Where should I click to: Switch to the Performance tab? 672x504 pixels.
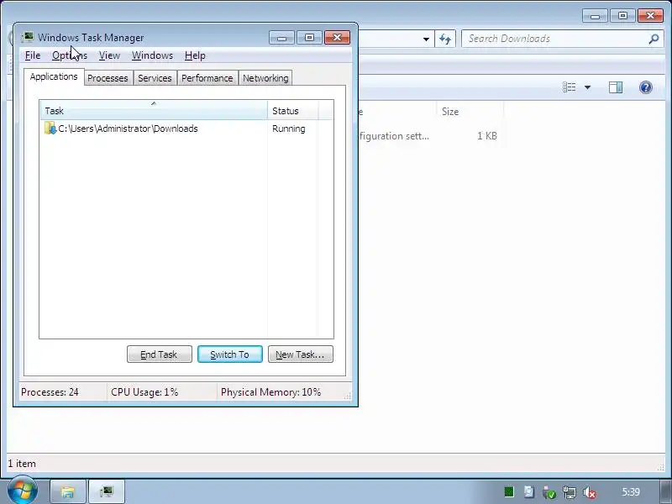[x=207, y=78]
